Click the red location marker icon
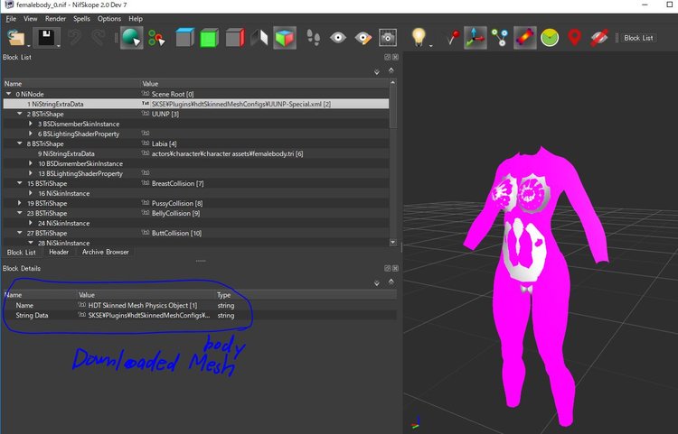Image resolution: width=678 pixels, height=434 pixels. point(574,38)
